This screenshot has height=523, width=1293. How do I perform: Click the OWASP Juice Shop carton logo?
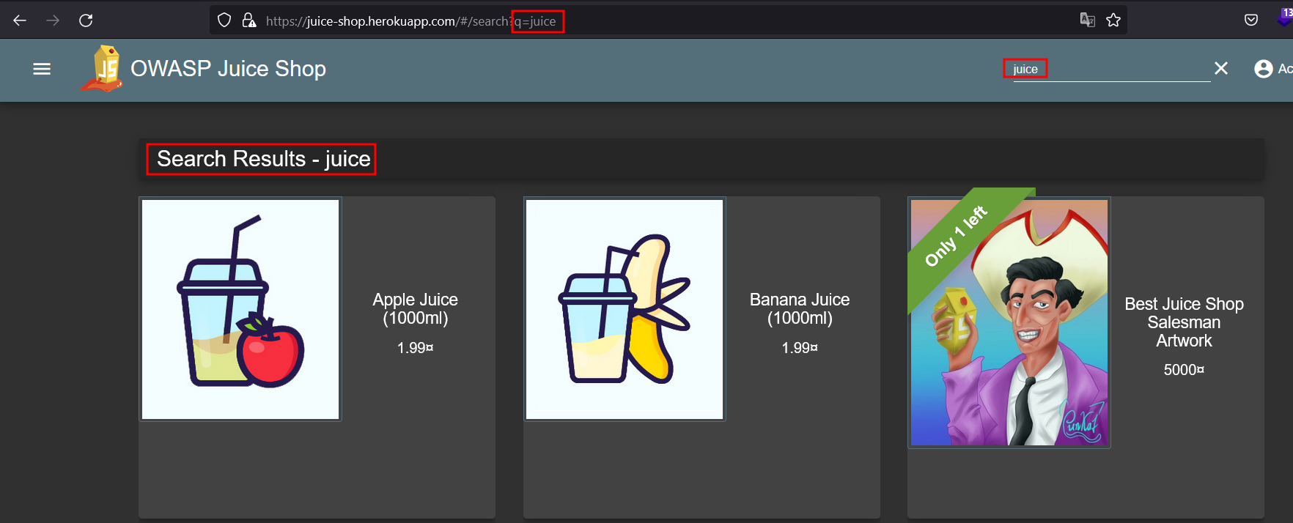click(103, 68)
